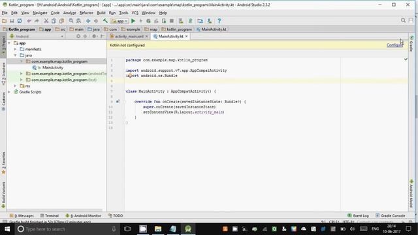Click the Save All toolbar icon
This screenshot has width=418, height=235.
pos(12,21)
